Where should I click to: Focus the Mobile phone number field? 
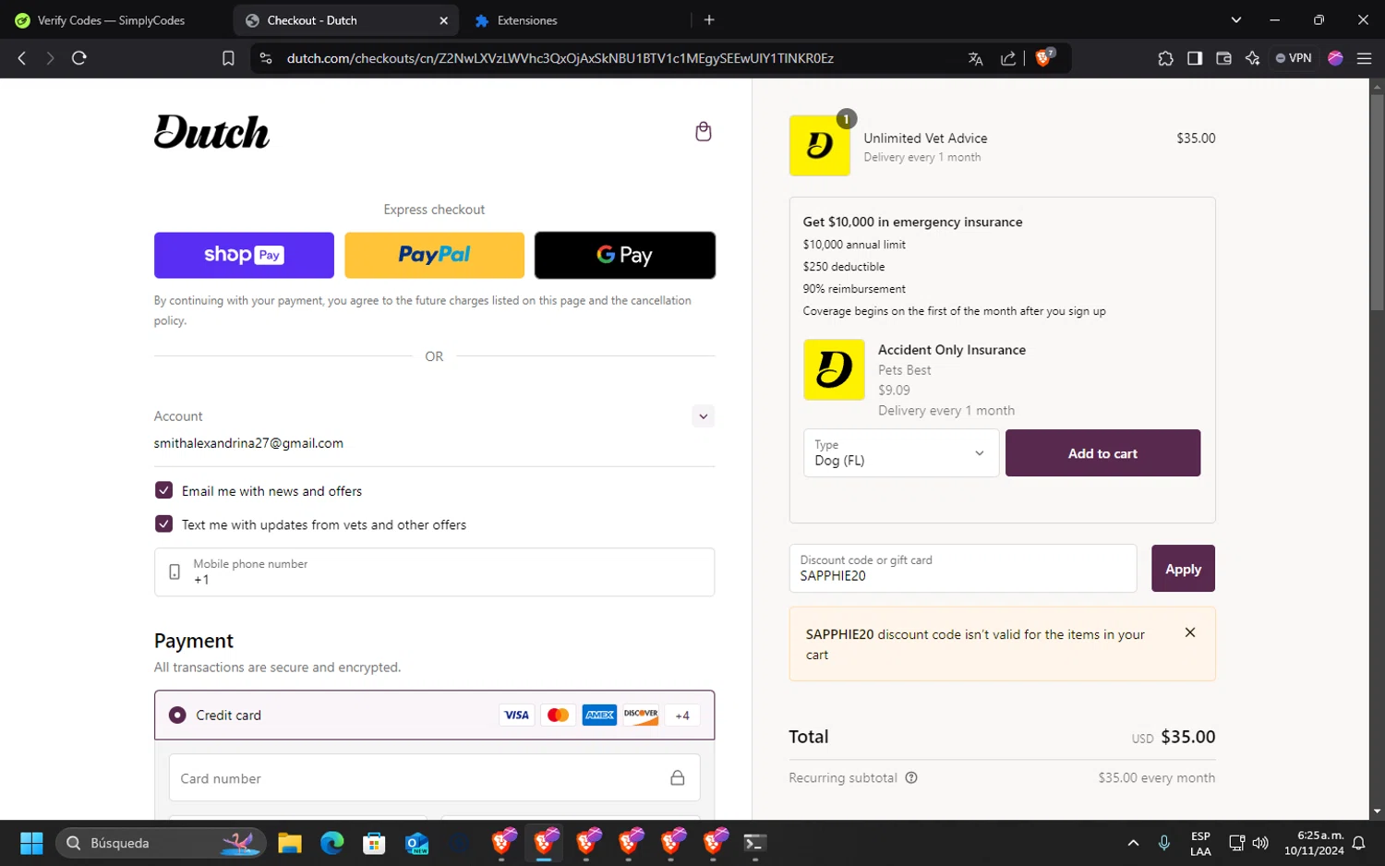click(x=434, y=571)
